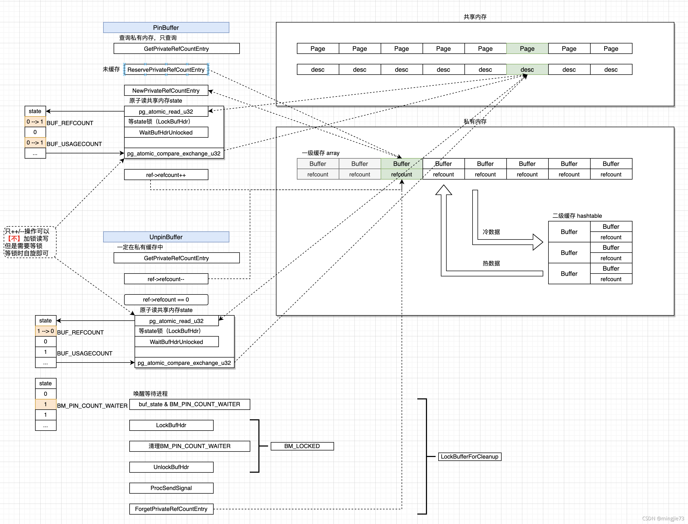Select the ProcSendSignal box
Image resolution: width=688 pixels, height=524 pixels.
(x=171, y=488)
